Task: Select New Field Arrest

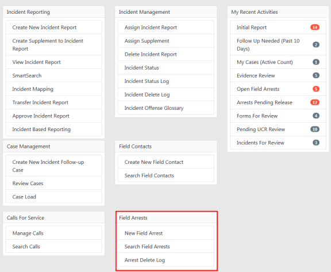Action: coord(166,233)
